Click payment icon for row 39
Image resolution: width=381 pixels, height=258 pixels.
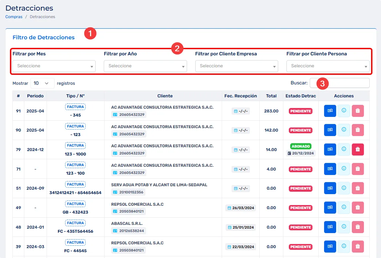pyautogui.click(x=330, y=246)
